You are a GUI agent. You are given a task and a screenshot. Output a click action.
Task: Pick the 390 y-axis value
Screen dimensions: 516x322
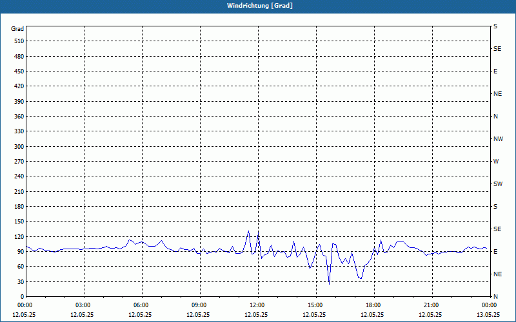(x=19, y=101)
